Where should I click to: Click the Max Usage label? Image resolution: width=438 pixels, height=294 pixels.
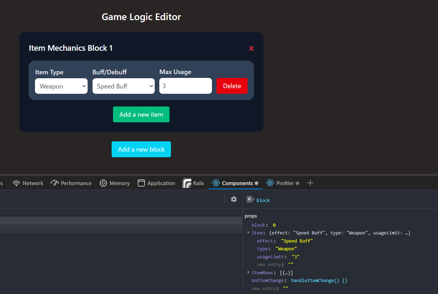tap(175, 72)
